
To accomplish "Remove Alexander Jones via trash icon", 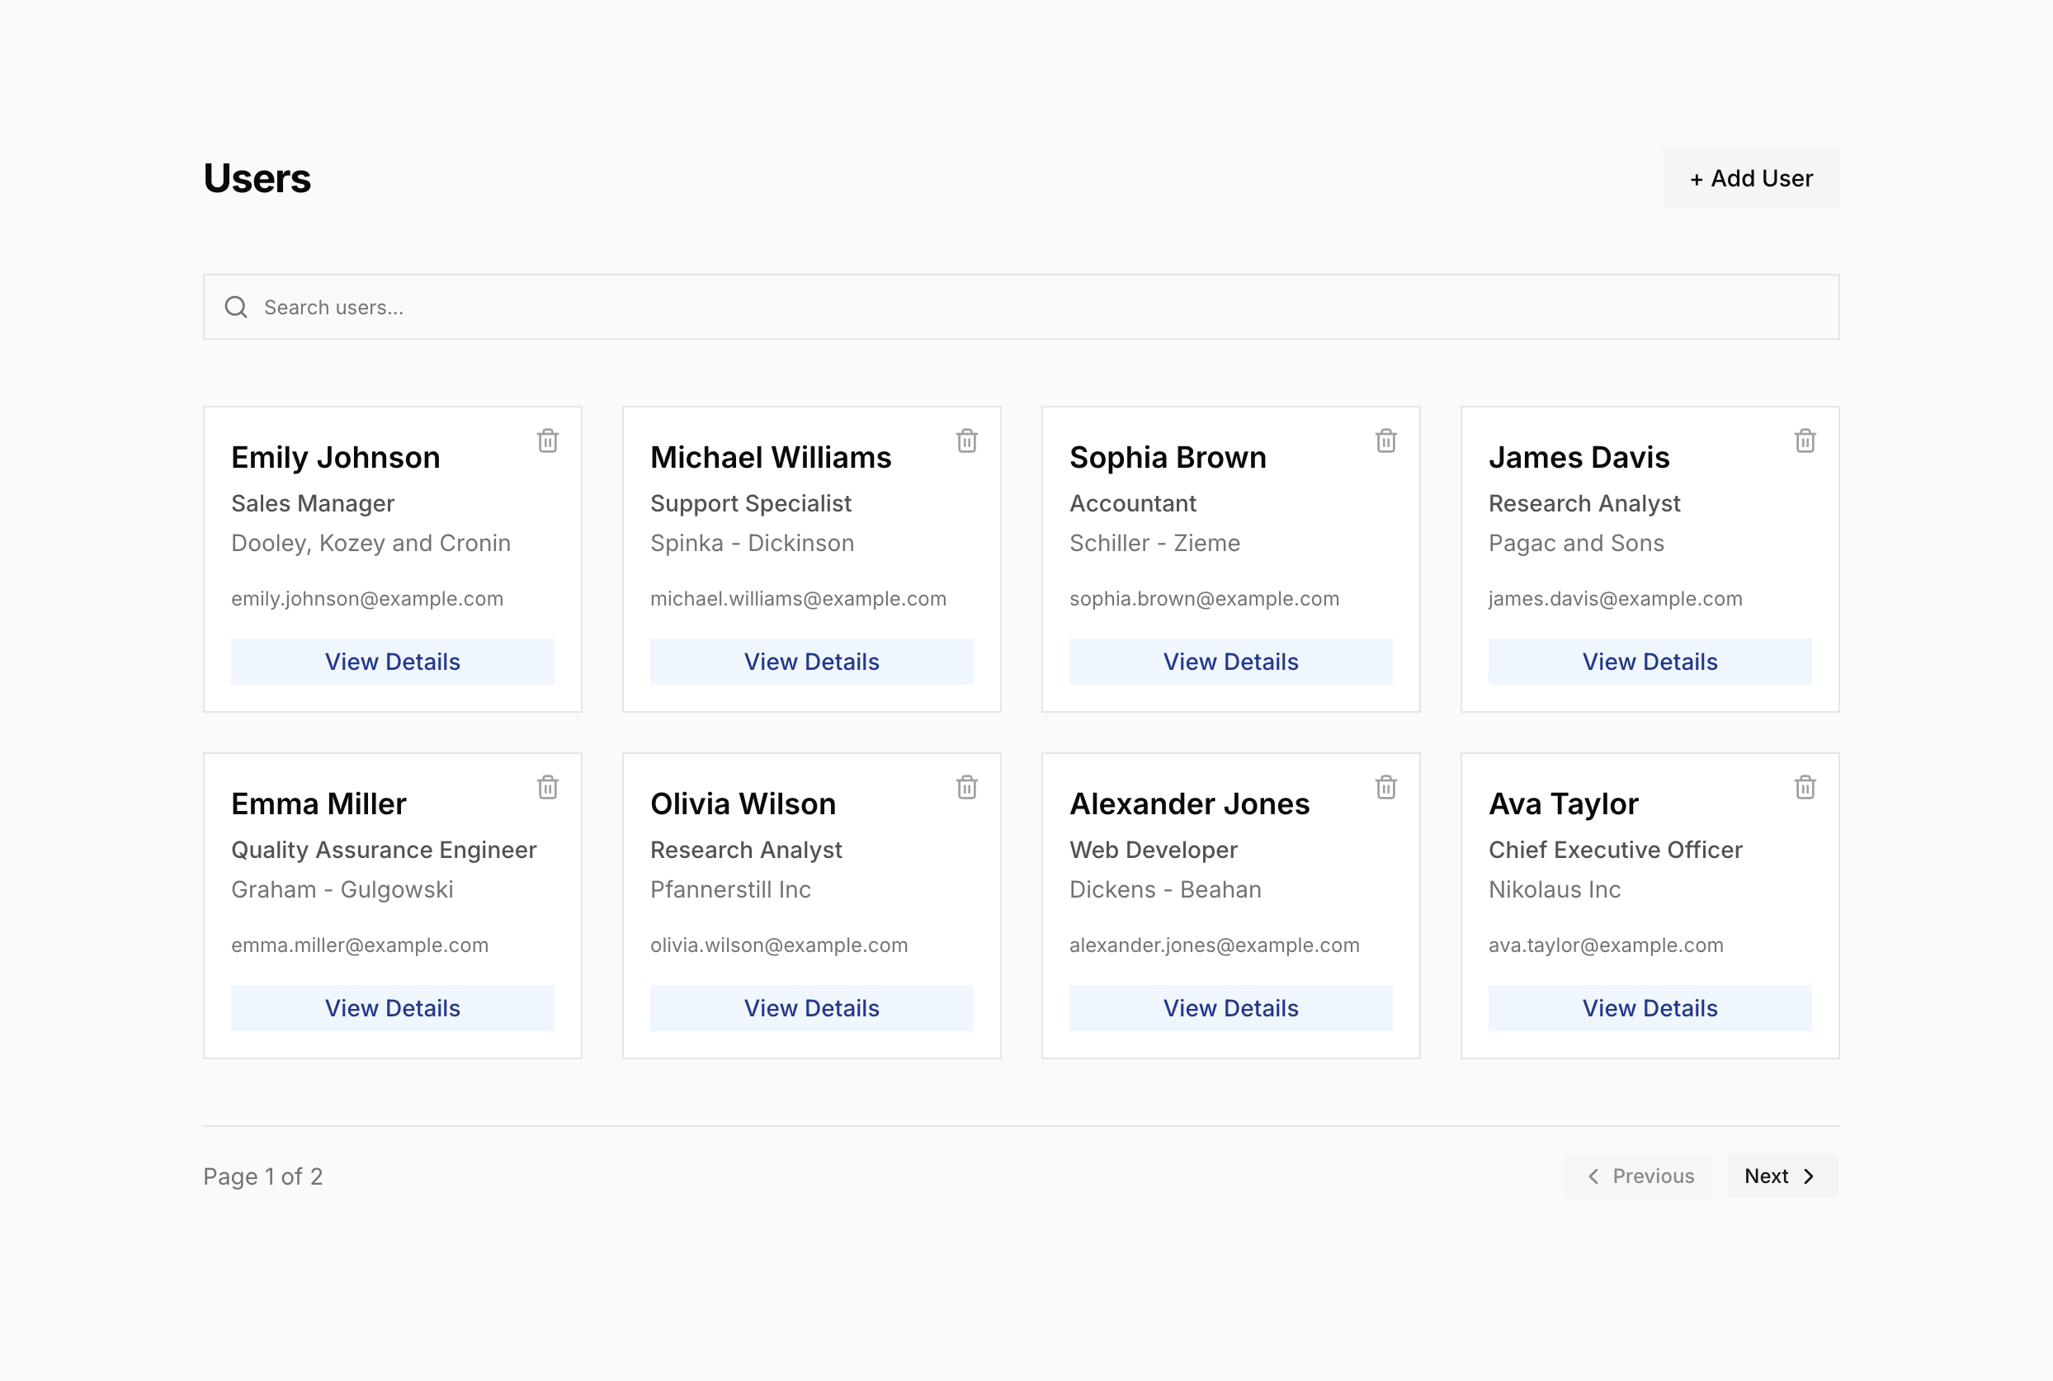I will click(1386, 786).
